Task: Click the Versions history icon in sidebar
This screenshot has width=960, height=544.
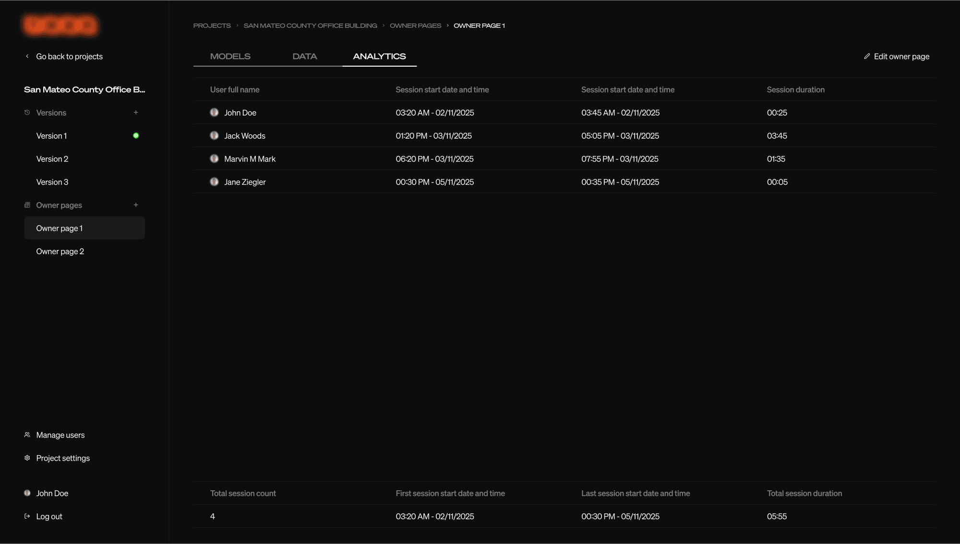Action: point(27,113)
